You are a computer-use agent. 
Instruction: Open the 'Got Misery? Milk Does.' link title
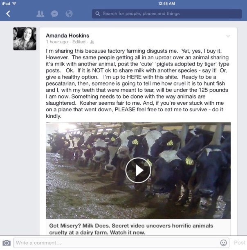tap(131, 229)
